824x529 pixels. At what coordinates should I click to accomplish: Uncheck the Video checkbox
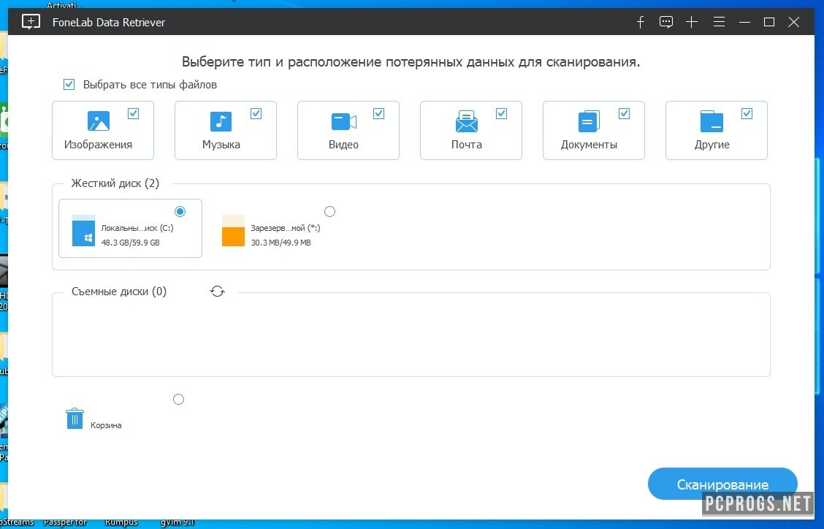[378, 113]
